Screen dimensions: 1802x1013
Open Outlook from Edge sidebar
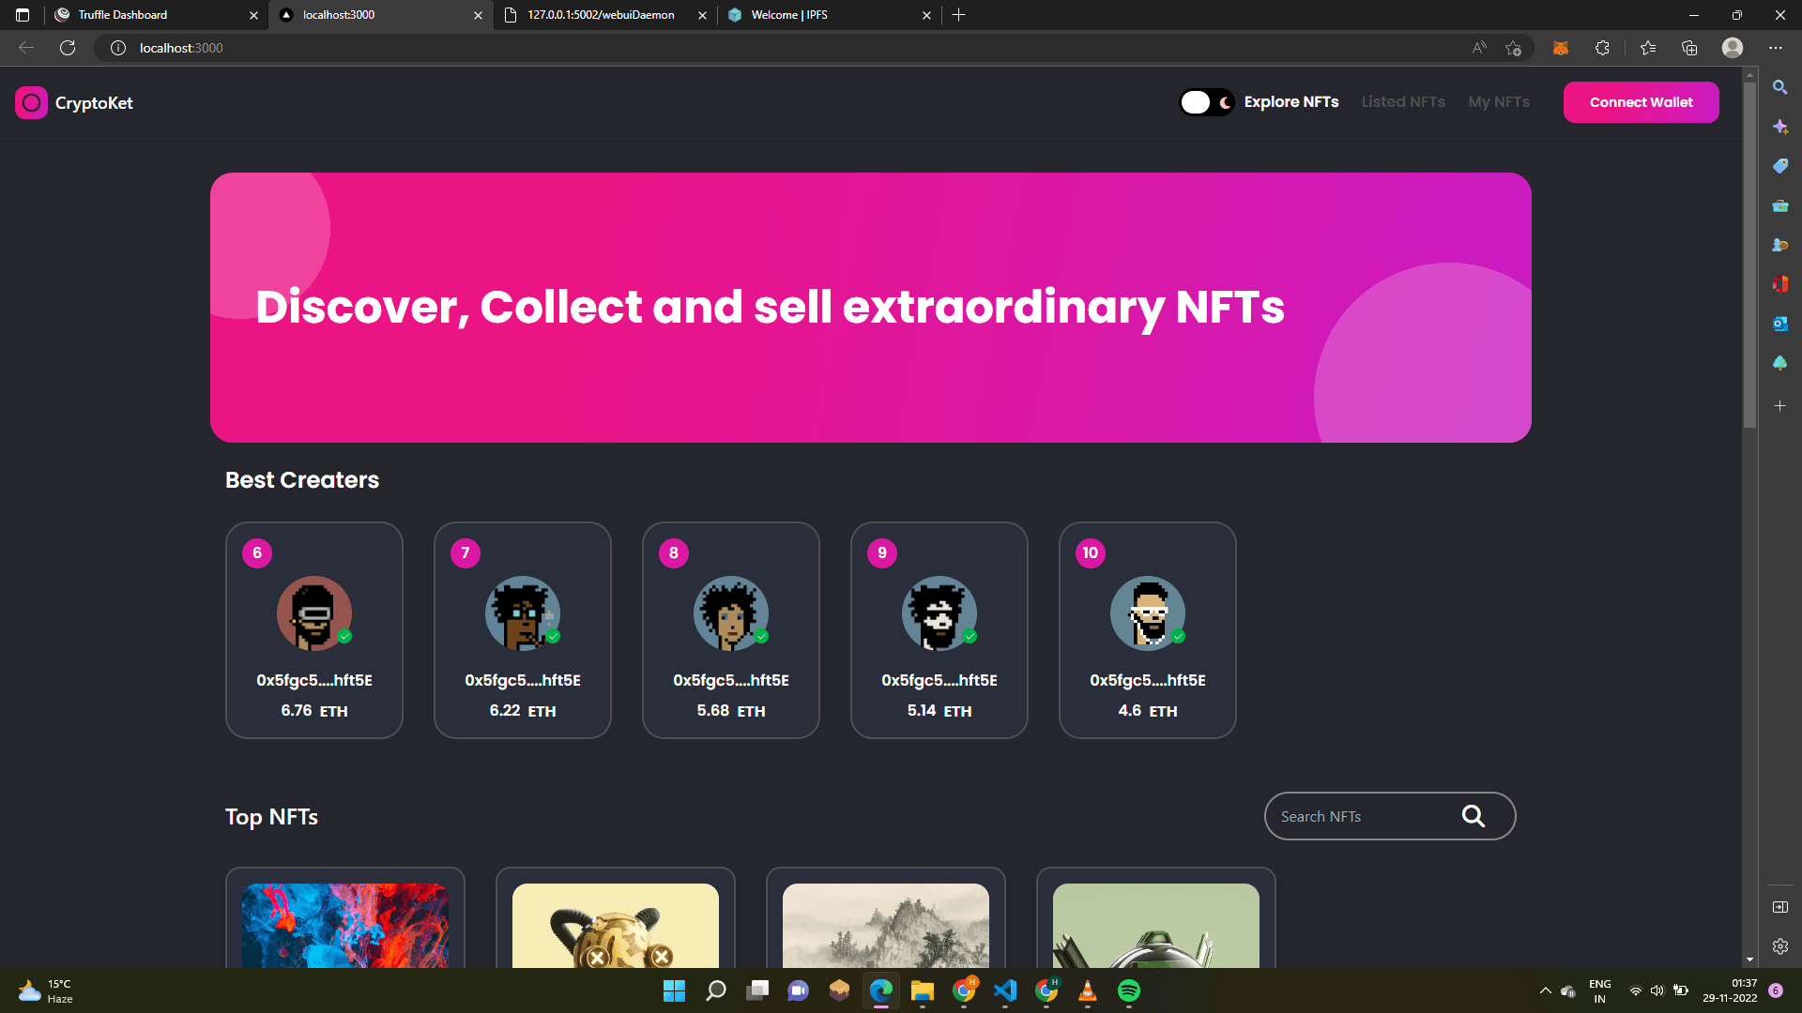click(x=1779, y=324)
